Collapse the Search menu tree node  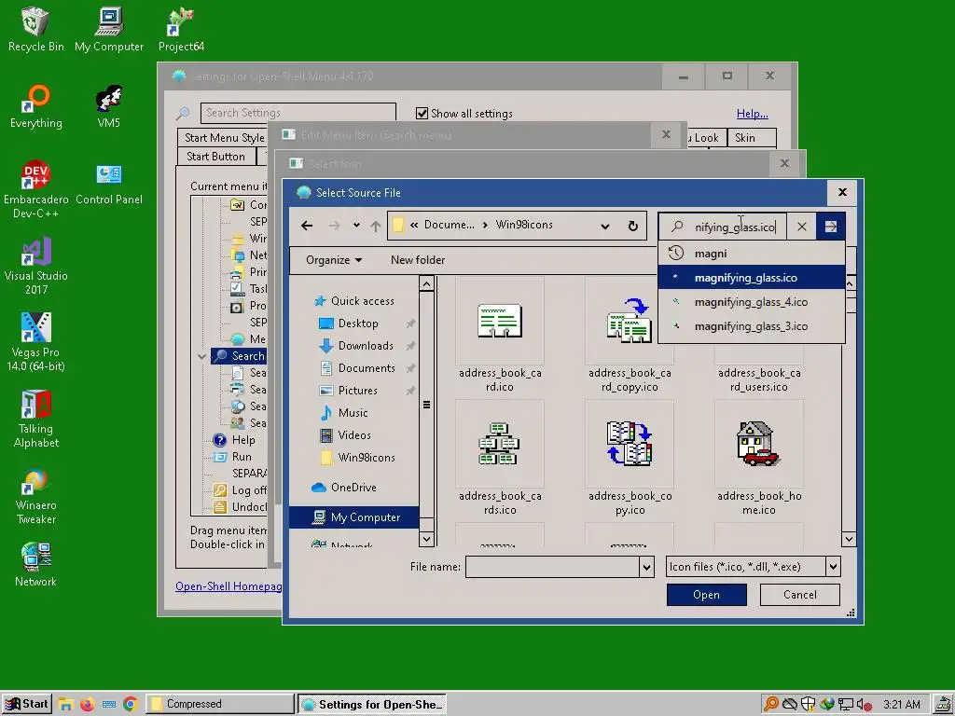point(201,356)
